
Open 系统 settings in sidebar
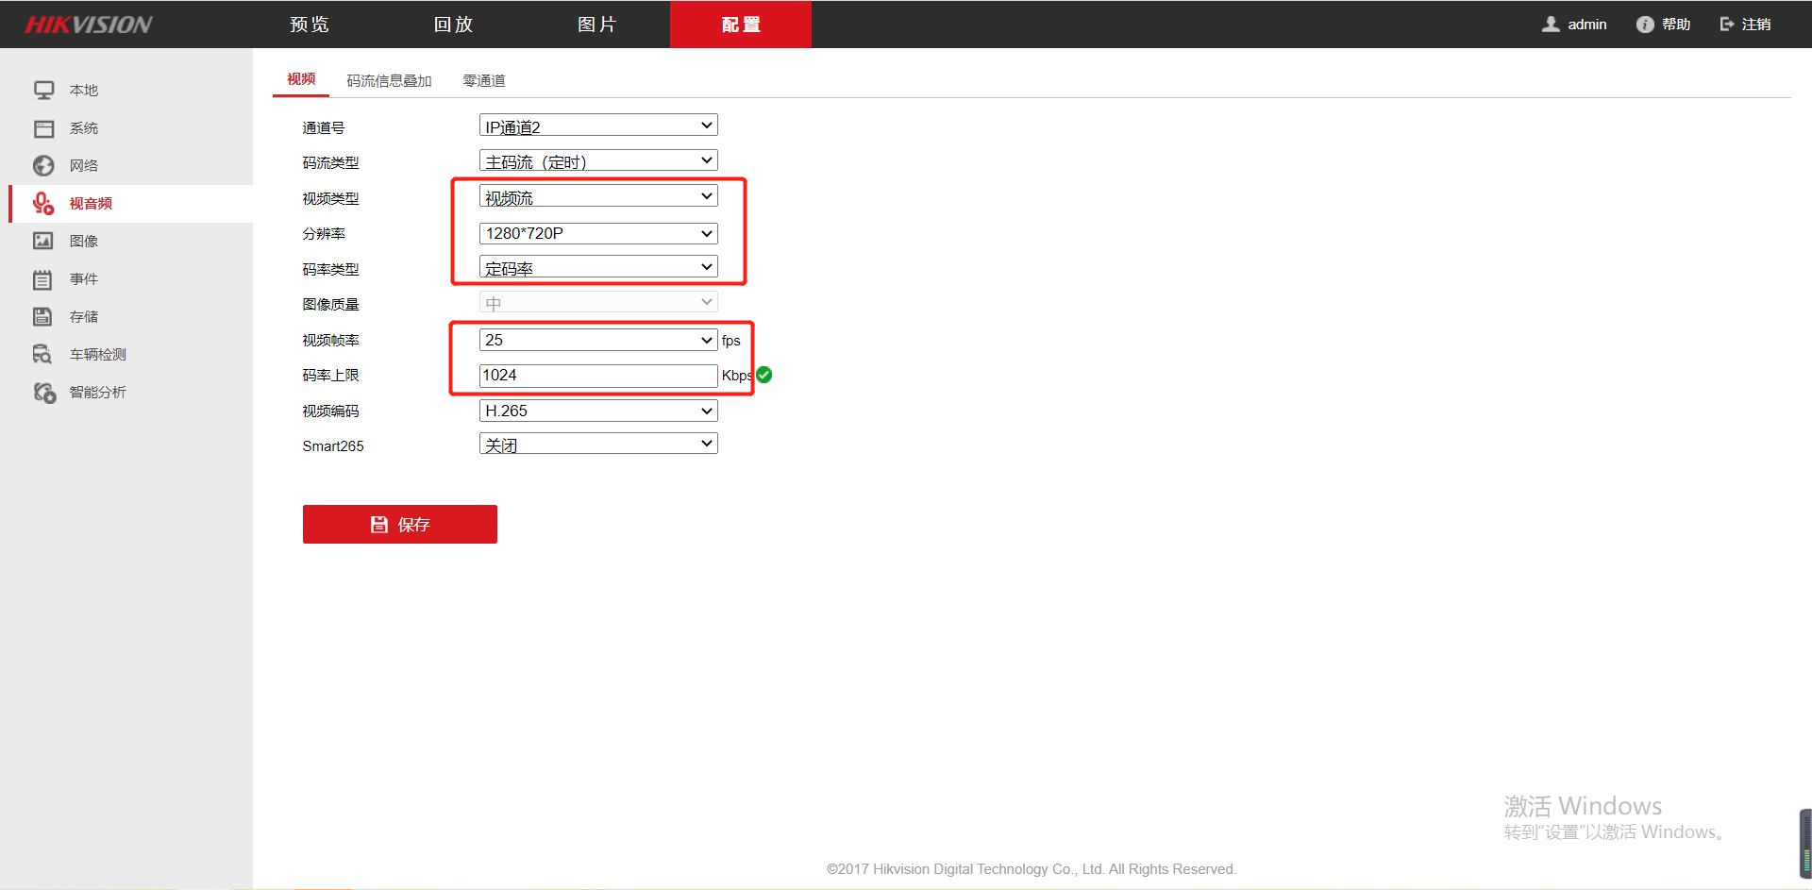(84, 128)
